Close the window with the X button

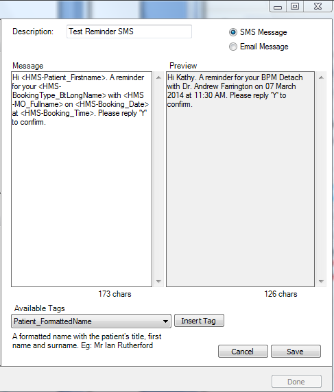[x=318, y=6]
